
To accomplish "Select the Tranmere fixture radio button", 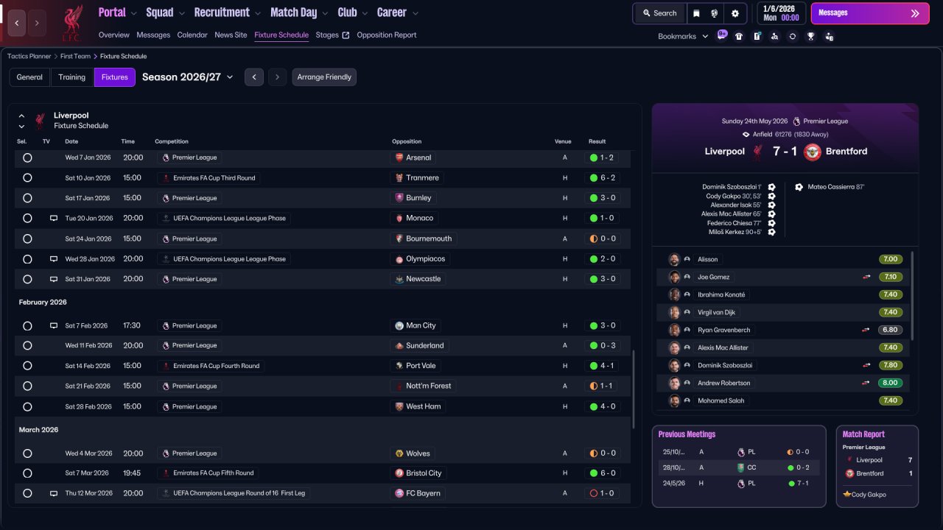I will 27,177.
